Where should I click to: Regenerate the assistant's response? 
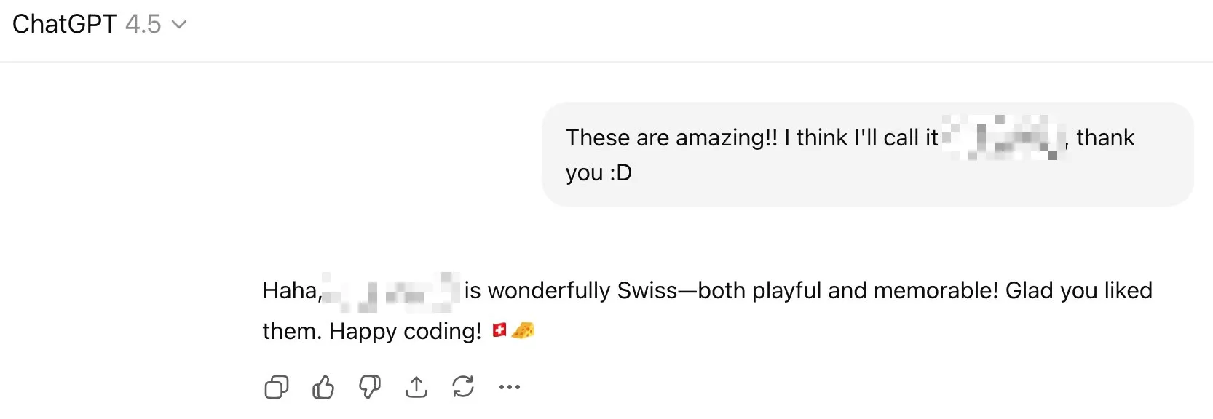pyautogui.click(x=463, y=387)
